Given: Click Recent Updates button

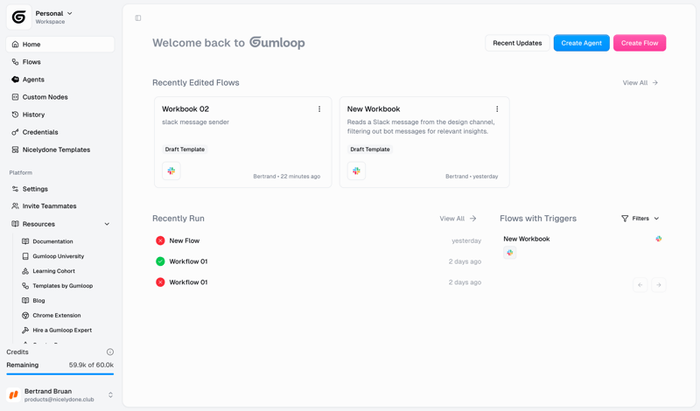Looking at the screenshot, I should tap(517, 43).
